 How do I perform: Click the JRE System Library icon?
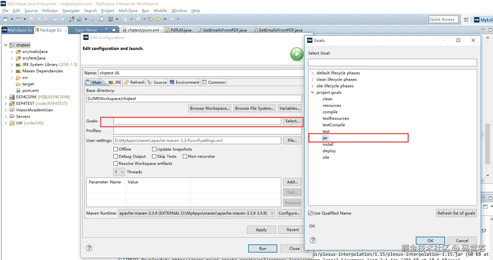(18, 65)
